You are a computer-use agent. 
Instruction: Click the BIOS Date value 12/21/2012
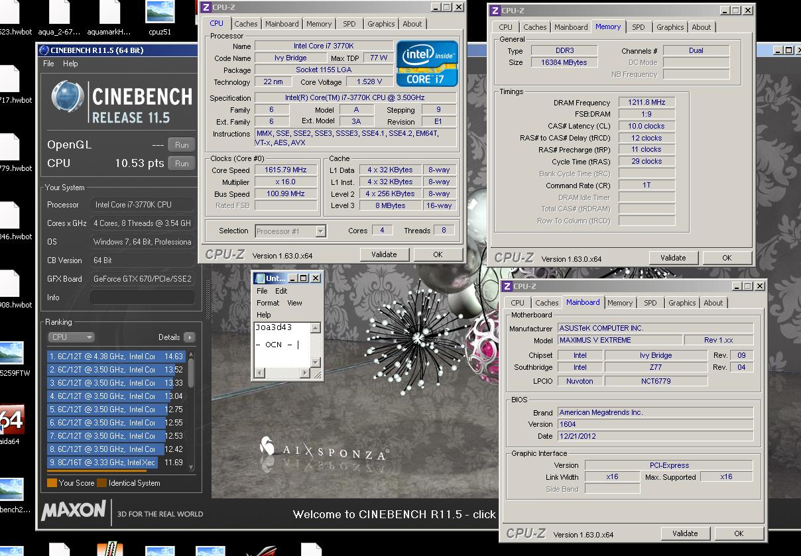[x=655, y=436]
